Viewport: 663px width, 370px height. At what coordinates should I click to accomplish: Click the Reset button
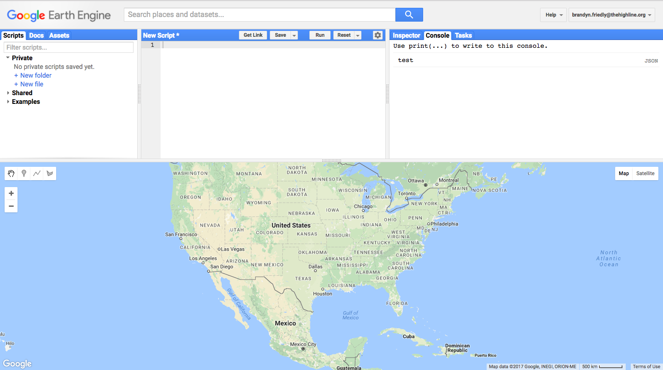[x=344, y=35]
